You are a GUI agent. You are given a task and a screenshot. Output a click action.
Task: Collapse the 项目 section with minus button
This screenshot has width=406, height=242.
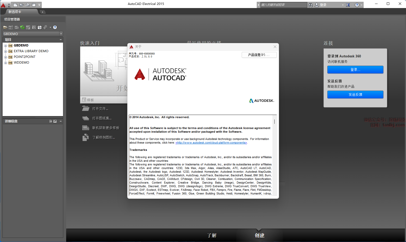tap(61, 40)
